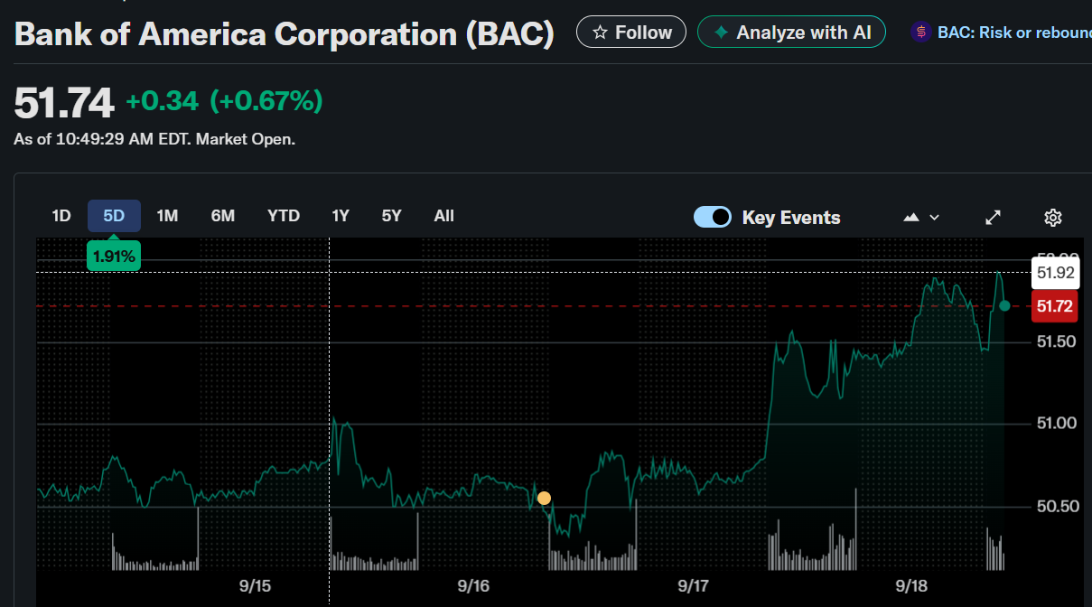Follow Bank of America stock
The height and width of the screenshot is (607, 1092).
coord(631,33)
